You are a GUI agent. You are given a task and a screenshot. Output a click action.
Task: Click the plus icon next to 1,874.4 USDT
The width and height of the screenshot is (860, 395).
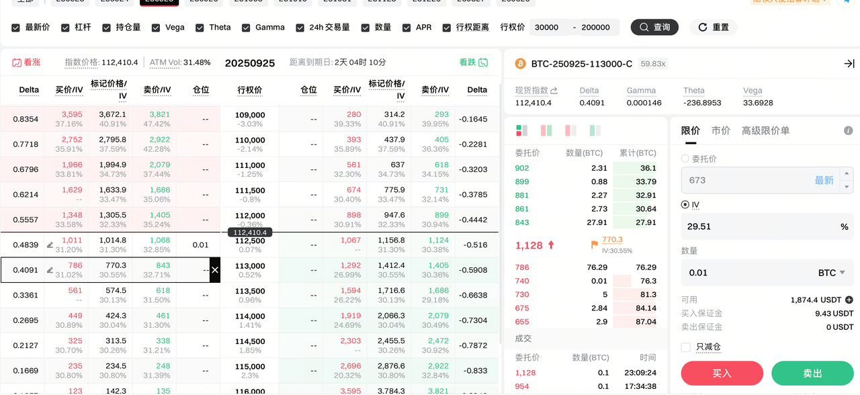849,300
